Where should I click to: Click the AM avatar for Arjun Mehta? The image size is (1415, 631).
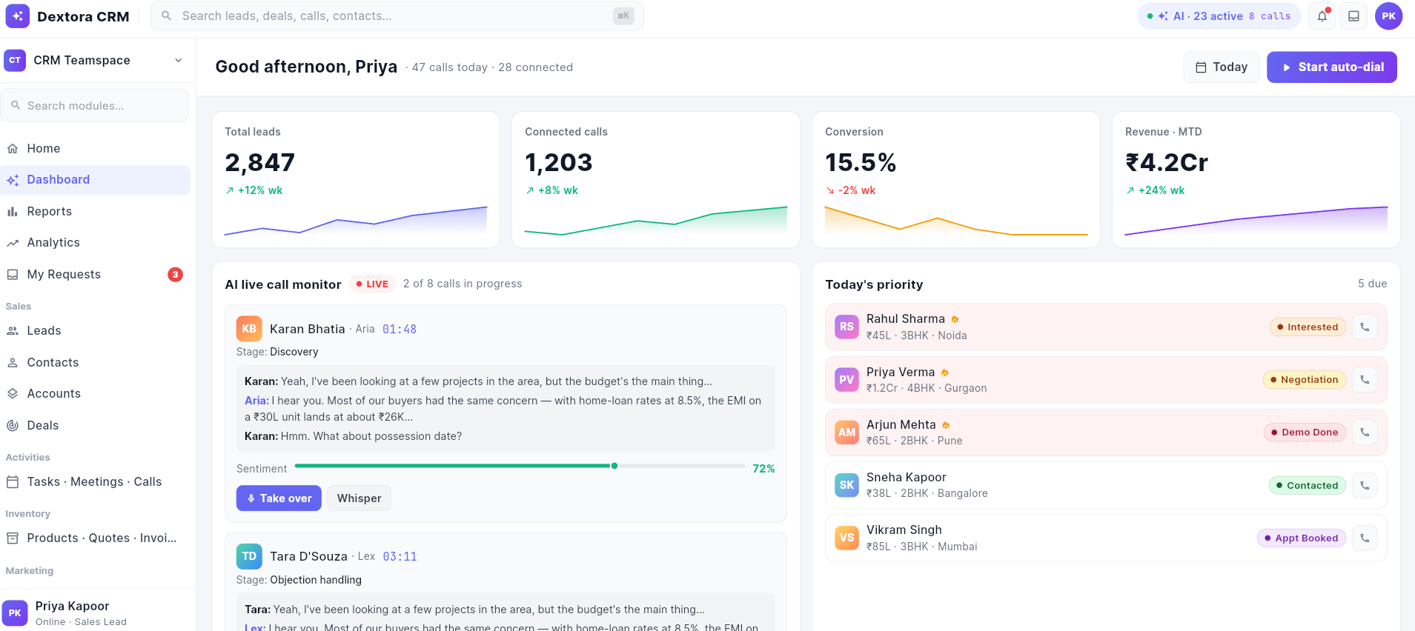(846, 433)
